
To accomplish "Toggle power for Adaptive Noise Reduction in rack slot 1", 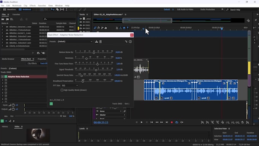I will (x=6, y=77).
